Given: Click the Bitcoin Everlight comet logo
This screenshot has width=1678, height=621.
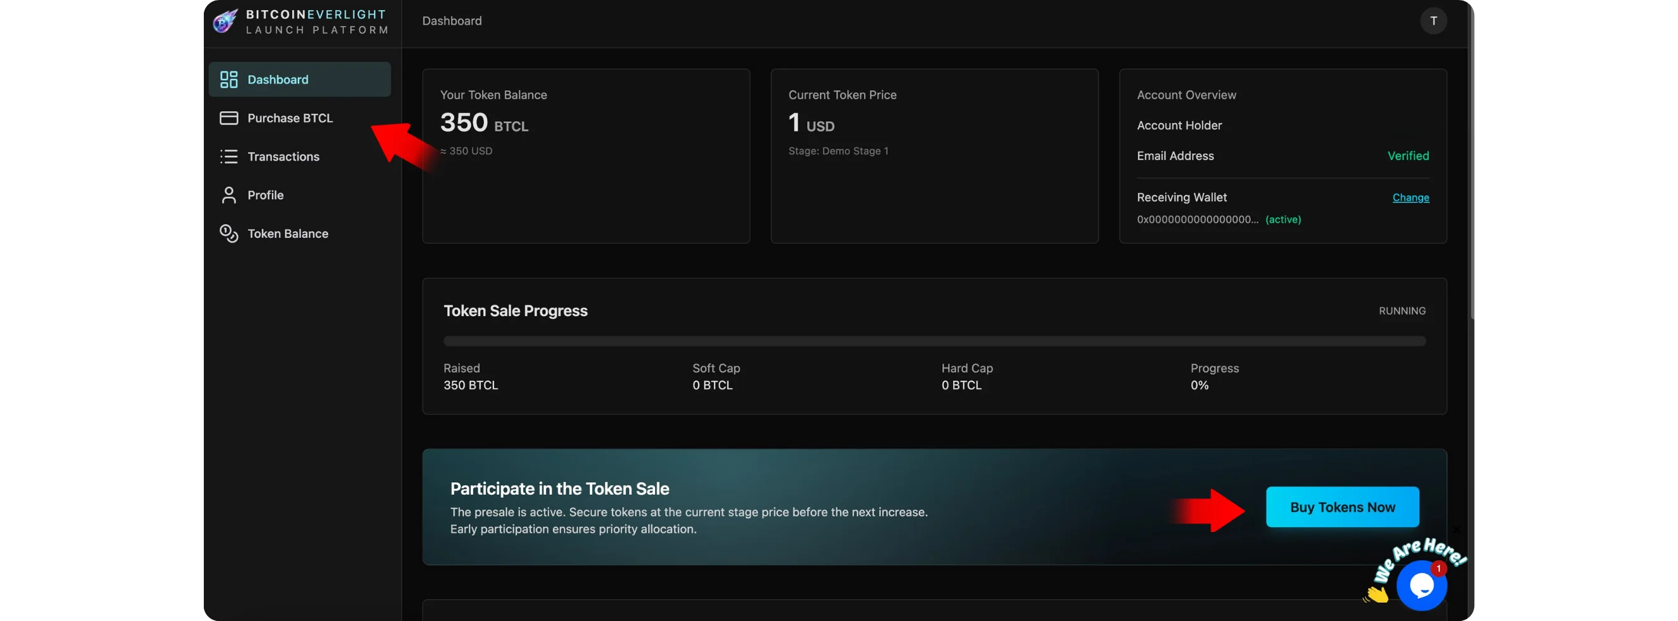Looking at the screenshot, I should tap(225, 21).
